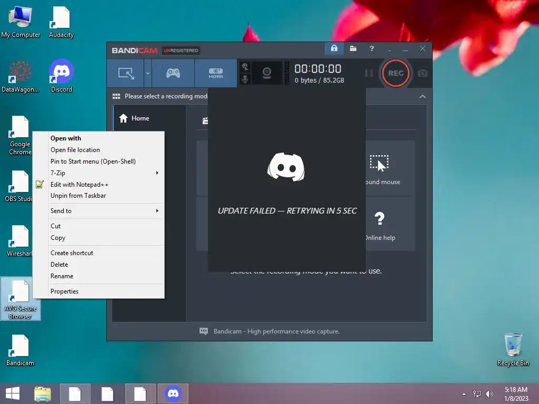Switch to Discord taskbar button
539x404 pixels.
173,393
